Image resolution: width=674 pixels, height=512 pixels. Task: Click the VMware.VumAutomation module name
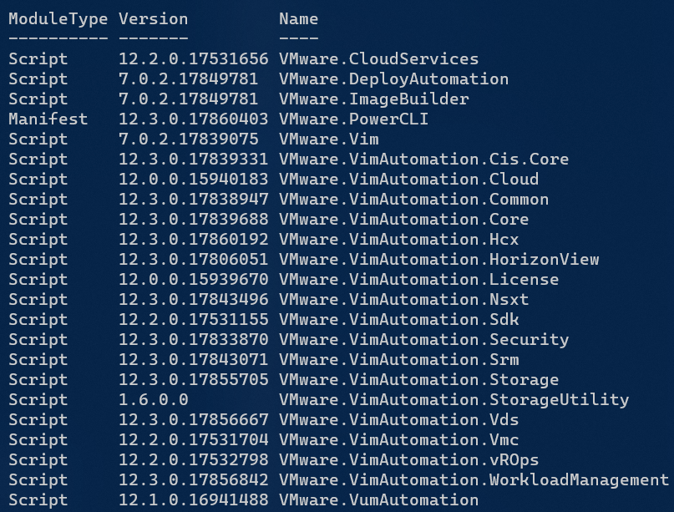pyautogui.click(x=378, y=499)
